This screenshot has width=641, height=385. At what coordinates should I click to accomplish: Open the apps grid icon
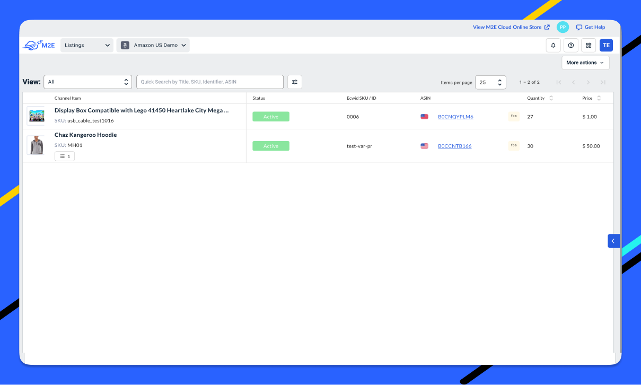pos(589,45)
